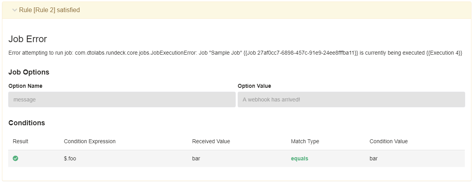Click the Received Value column header
Viewport: 473px width, 183px height.
click(211, 141)
